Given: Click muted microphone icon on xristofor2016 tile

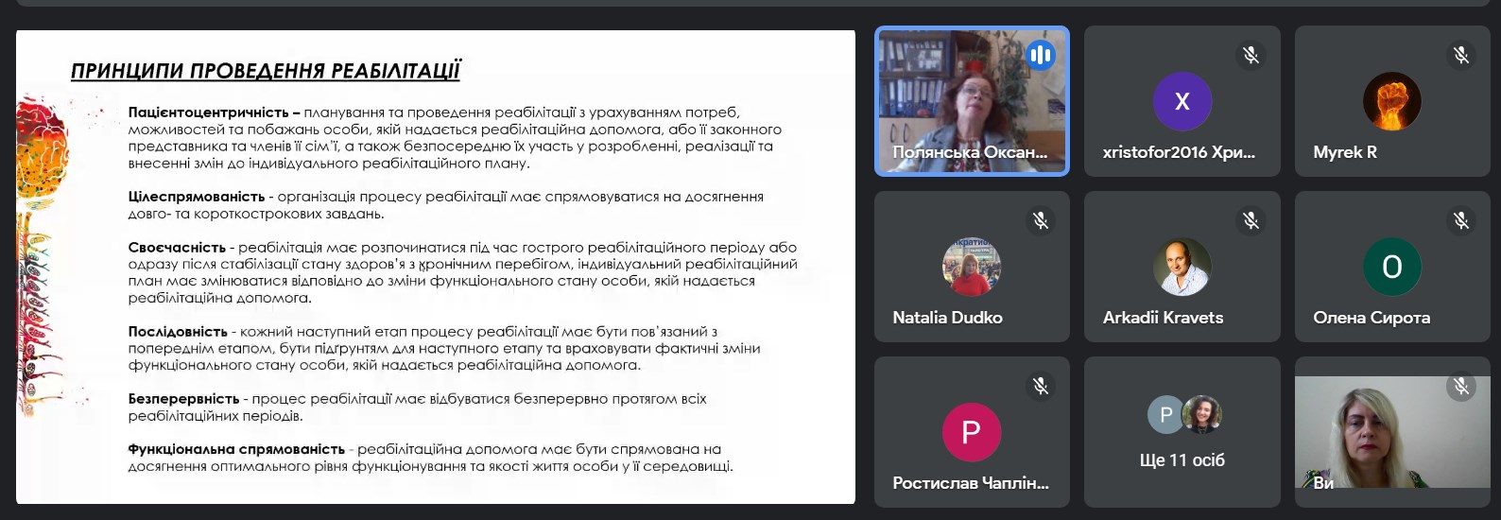Looking at the screenshot, I should [1251, 56].
